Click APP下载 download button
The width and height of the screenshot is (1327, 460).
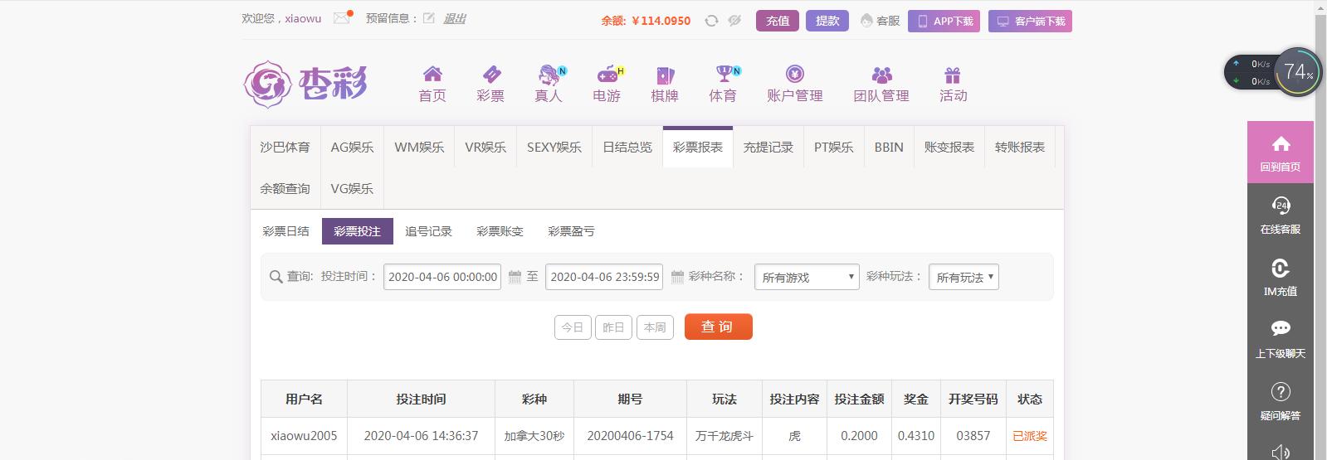pos(944,21)
